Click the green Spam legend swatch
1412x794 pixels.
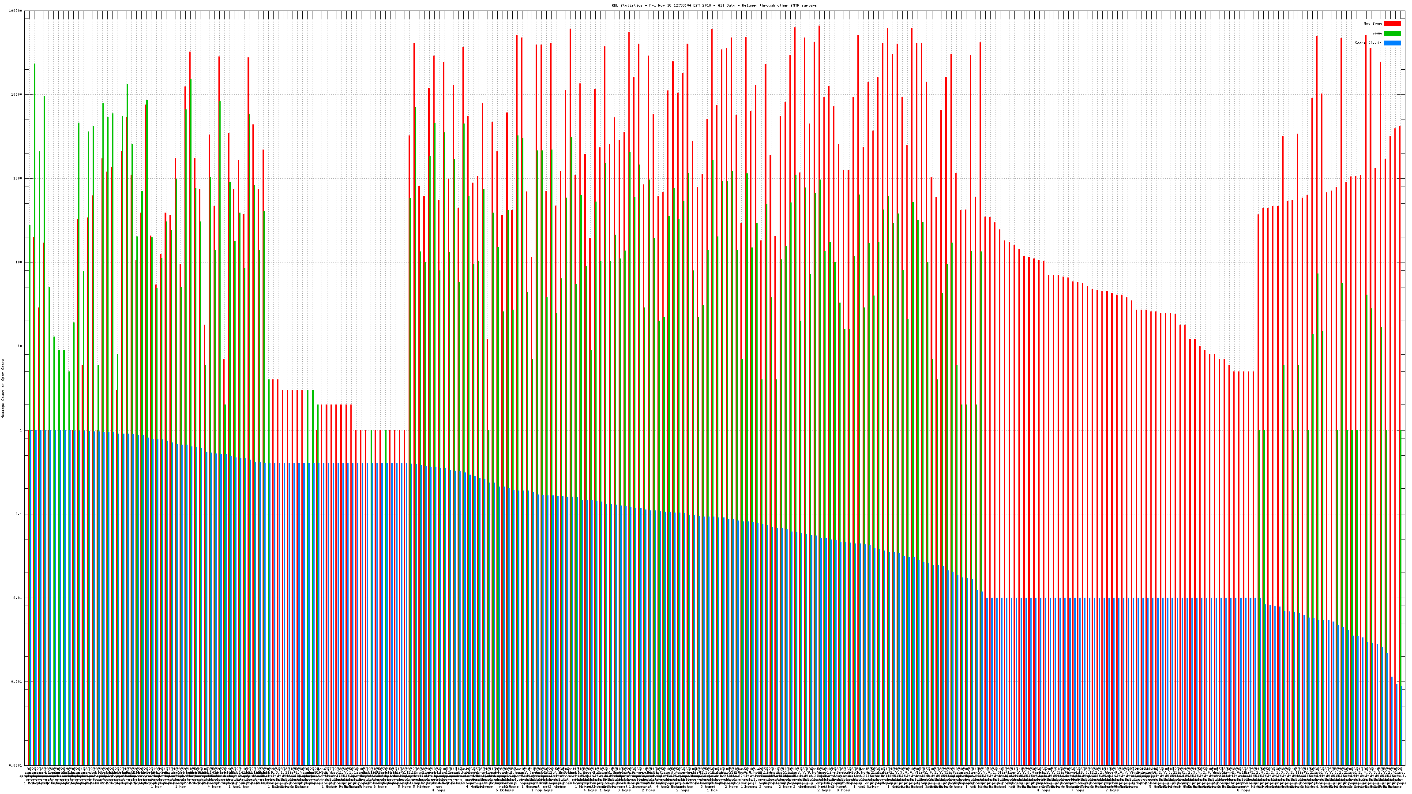tap(1392, 34)
